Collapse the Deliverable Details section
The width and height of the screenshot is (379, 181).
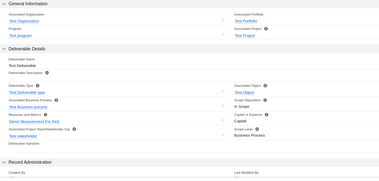(x=4, y=49)
